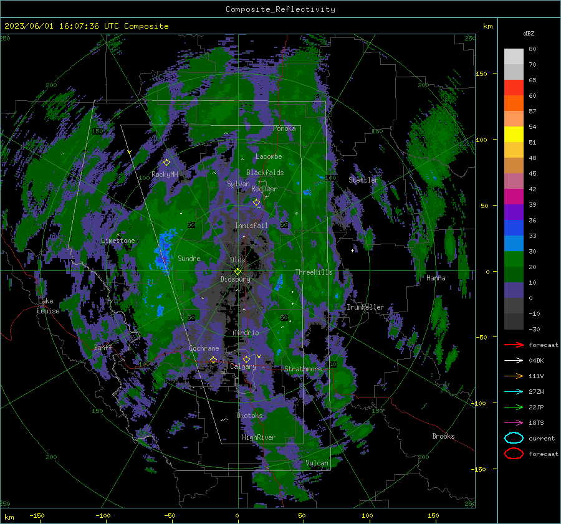Image resolution: width=561 pixels, height=524 pixels.
Task: Click the 65 dBZ red color swatch
Action: tap(514, 88)
